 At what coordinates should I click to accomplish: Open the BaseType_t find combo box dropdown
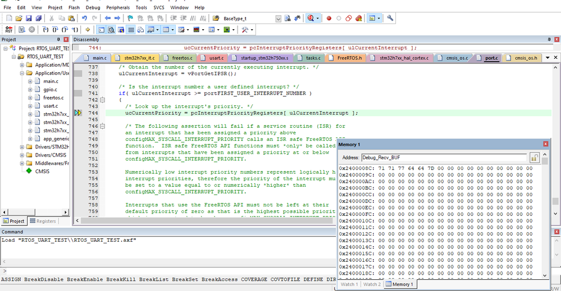click(x=279, y=19)
